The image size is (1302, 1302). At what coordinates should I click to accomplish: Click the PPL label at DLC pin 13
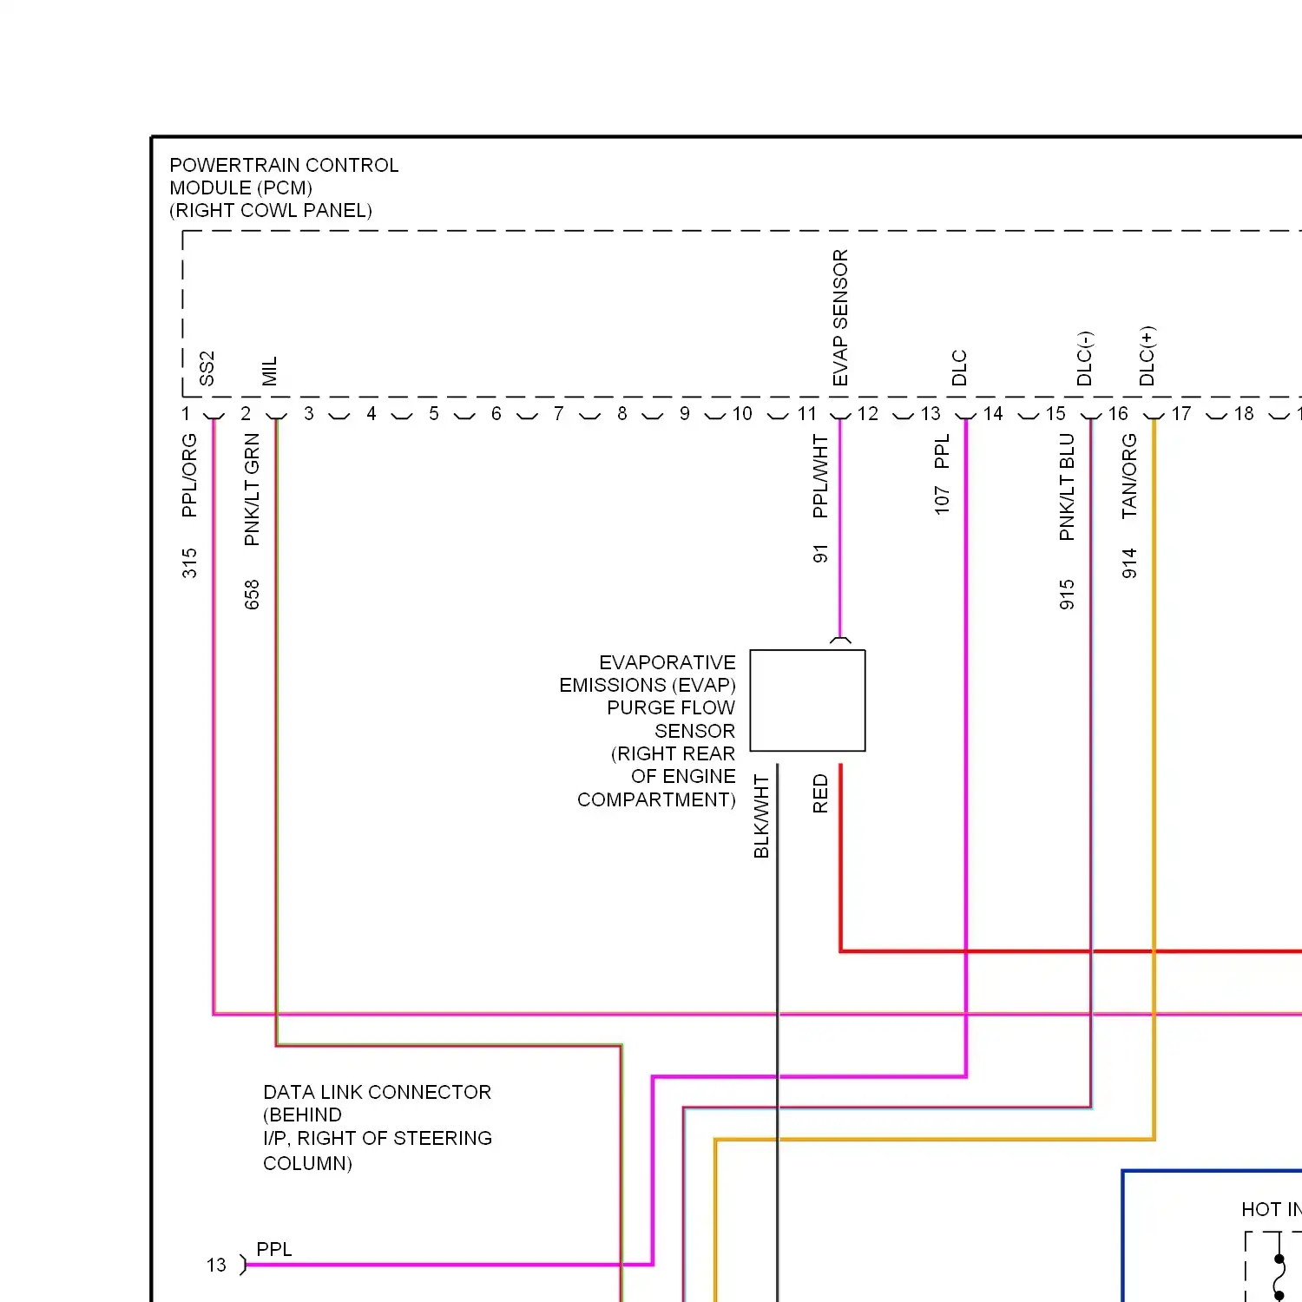pos(274,1249)
